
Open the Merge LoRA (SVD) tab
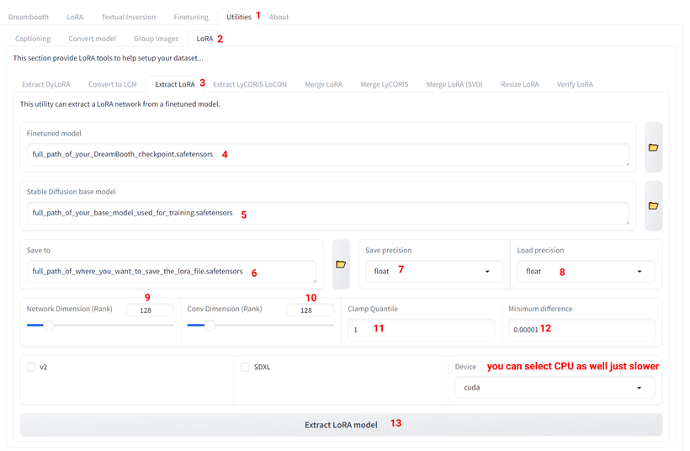[454, 84]
